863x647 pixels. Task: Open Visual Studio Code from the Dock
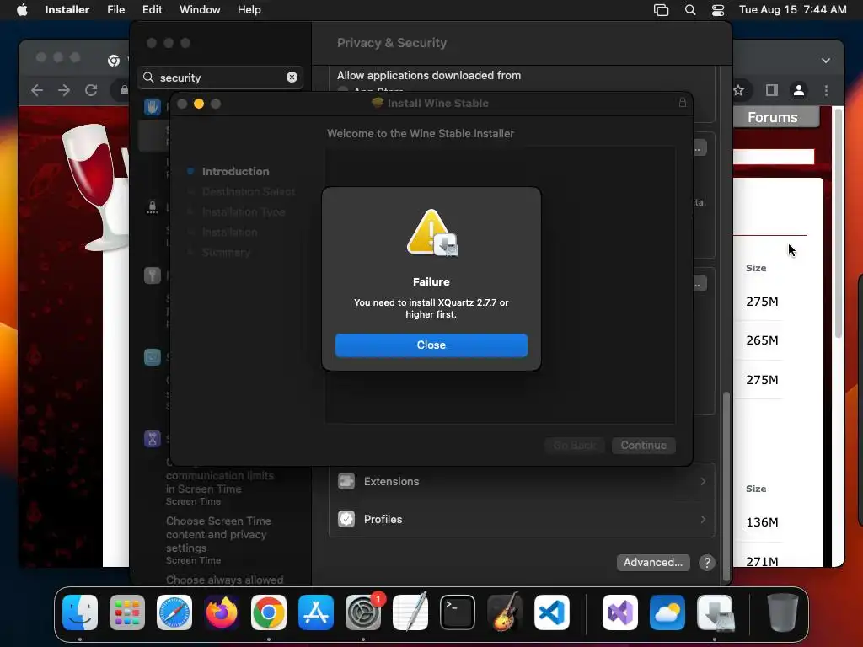point(551,612)
